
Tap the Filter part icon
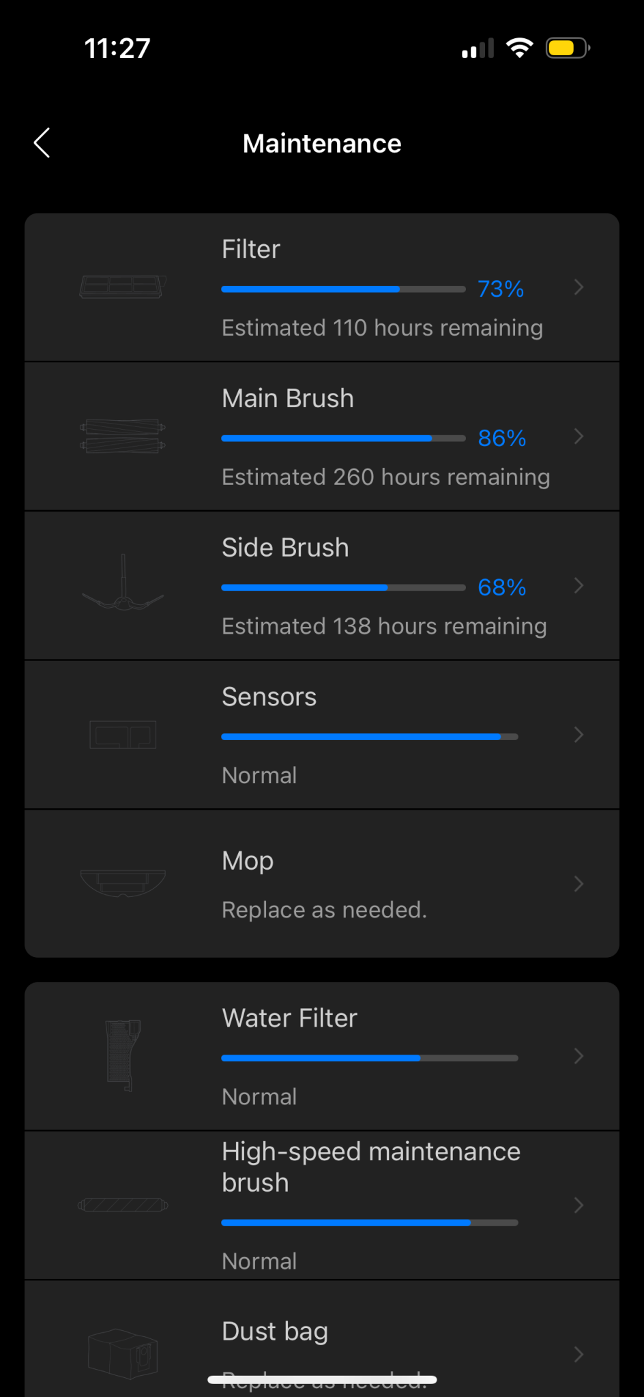tap(123, 286)
